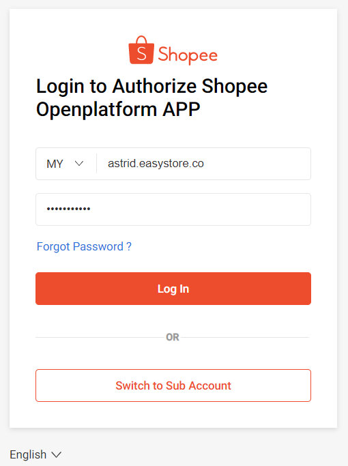Open the English language selector
The height and width of the screenshot is (466, 348).
click(x=35, y=454)
